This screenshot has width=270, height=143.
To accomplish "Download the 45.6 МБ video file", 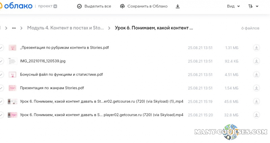I will (x=256, y=101).
